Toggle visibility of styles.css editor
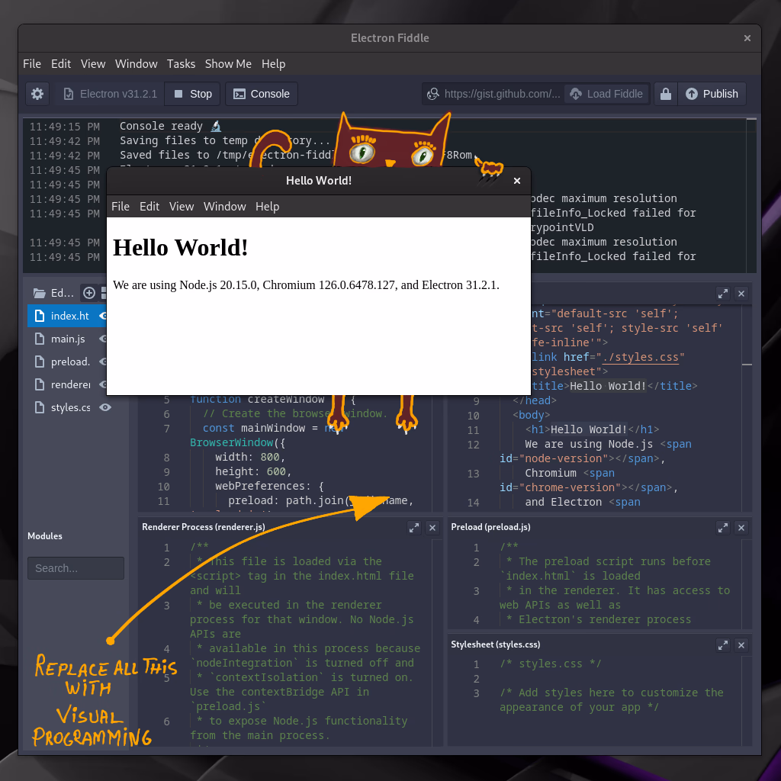The height and width of the screenshot is (781, 781). coord(105,407)
